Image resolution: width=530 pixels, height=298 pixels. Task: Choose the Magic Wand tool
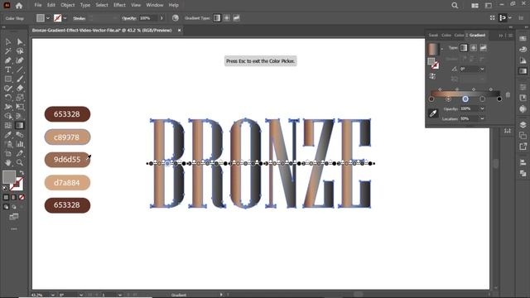[7, 51]
